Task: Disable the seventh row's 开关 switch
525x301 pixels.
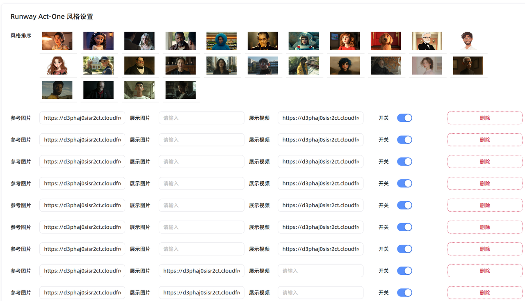Action: coord(404,249)
